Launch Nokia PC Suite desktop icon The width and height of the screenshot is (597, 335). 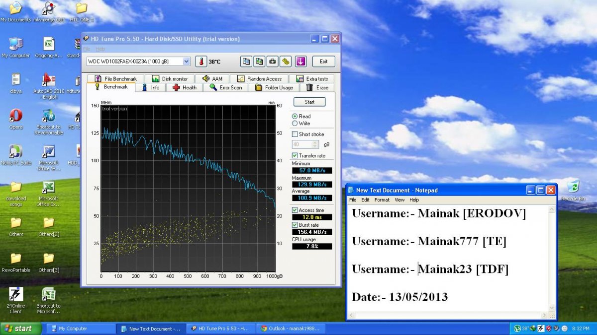pyautogui.click(x=15, y=155)
